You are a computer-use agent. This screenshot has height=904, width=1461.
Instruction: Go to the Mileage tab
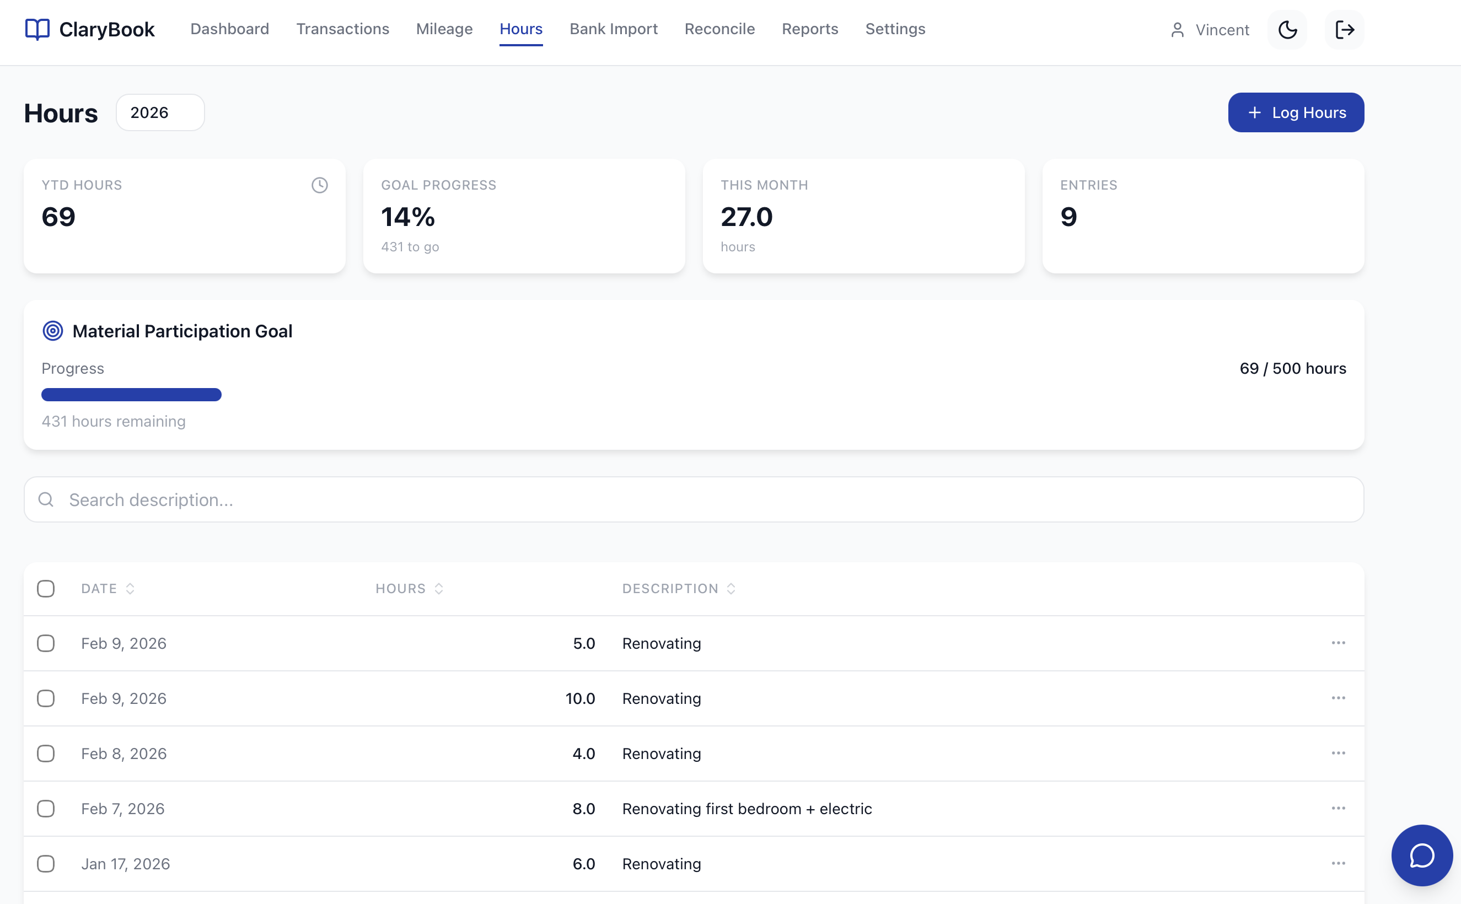click(444, 29)
